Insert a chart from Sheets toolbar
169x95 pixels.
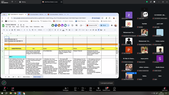click(96, 30)
